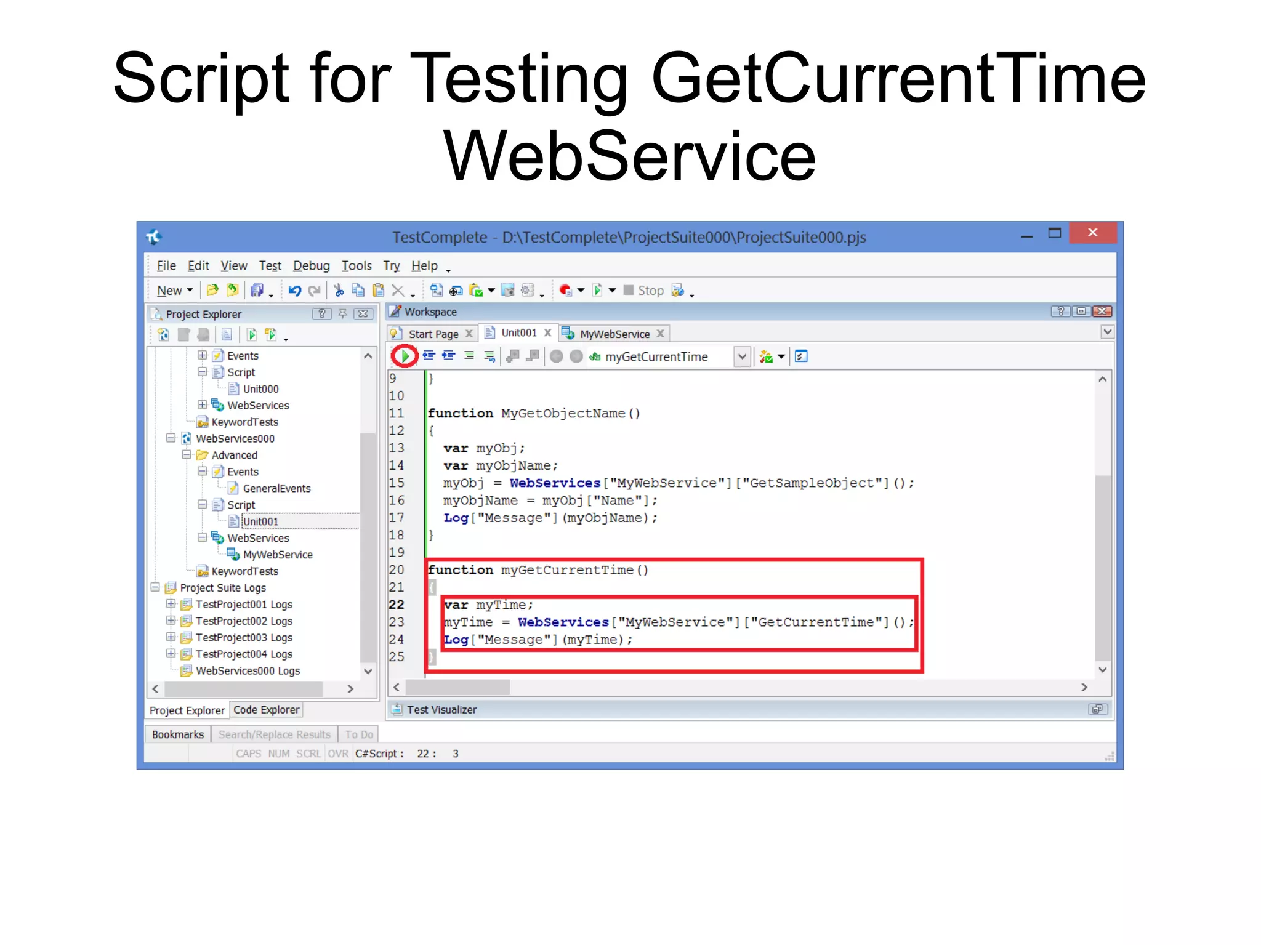The image size is (1261, 945).
Task: Collapse the WebServices000 project node
Action: point(171,438)
